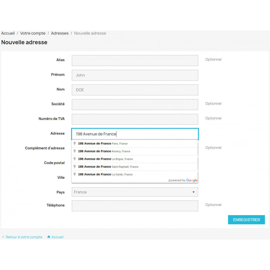The height and width of the screenshot is (270, 270).
Task: Click the pin icon beside the Saint-Raphaël suggestion
Action: [75, 167]
